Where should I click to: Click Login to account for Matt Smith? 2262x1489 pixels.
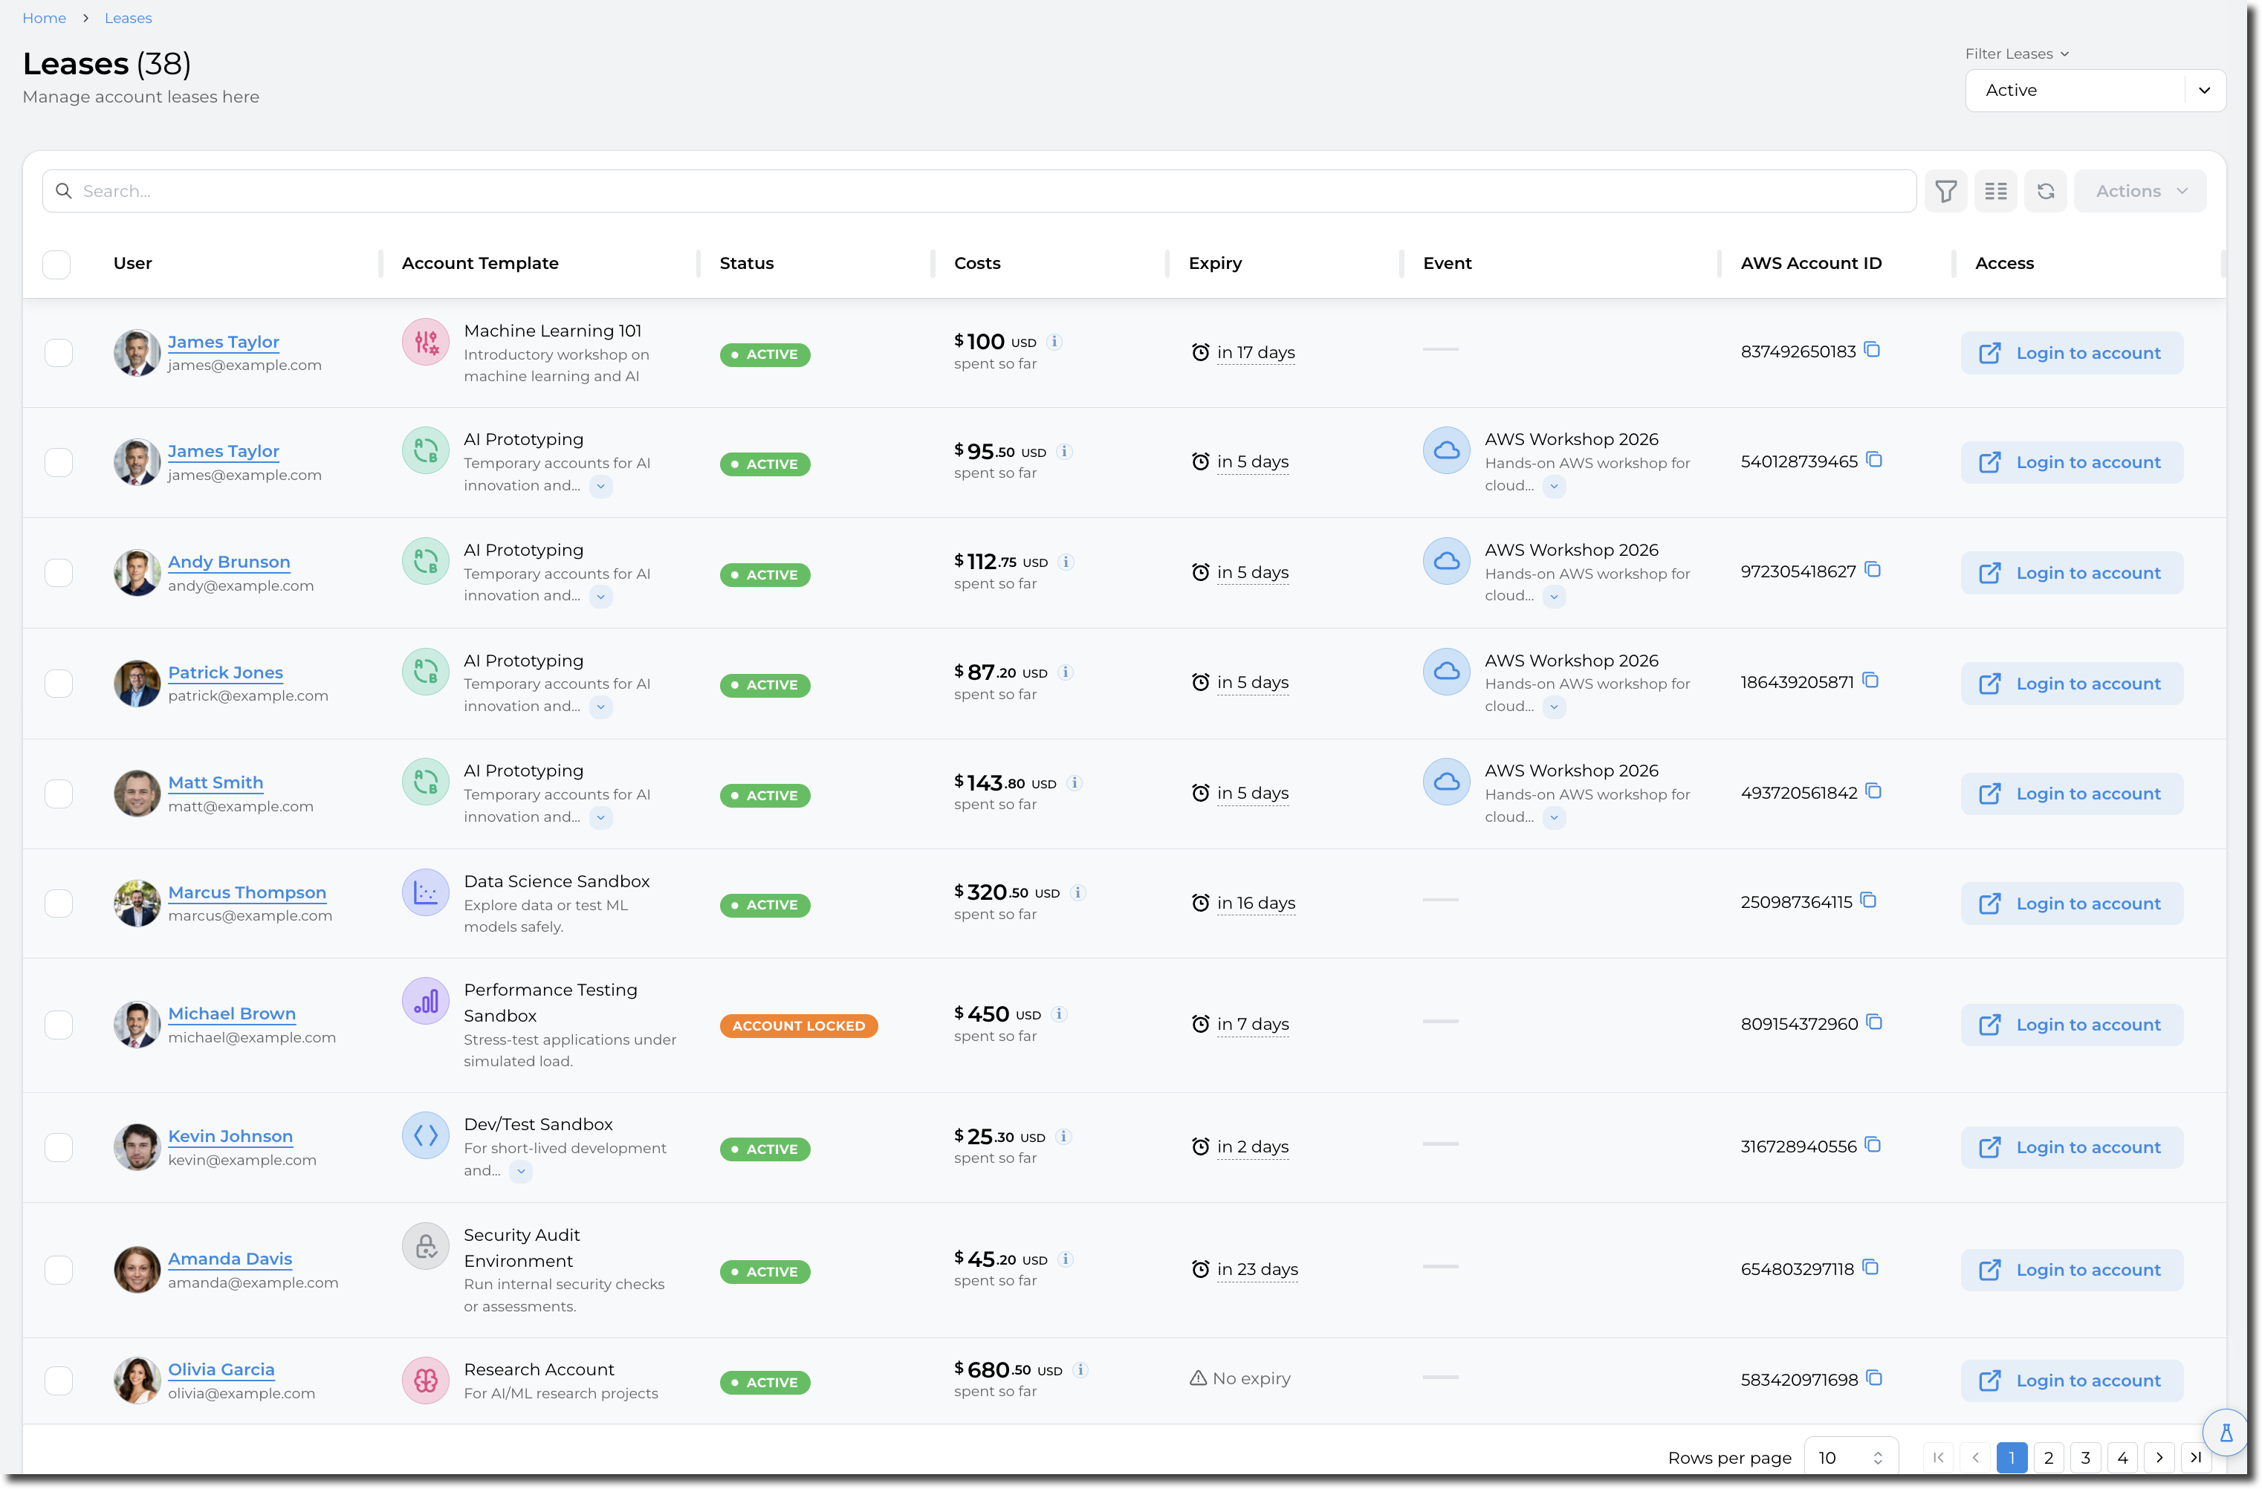2071,794
